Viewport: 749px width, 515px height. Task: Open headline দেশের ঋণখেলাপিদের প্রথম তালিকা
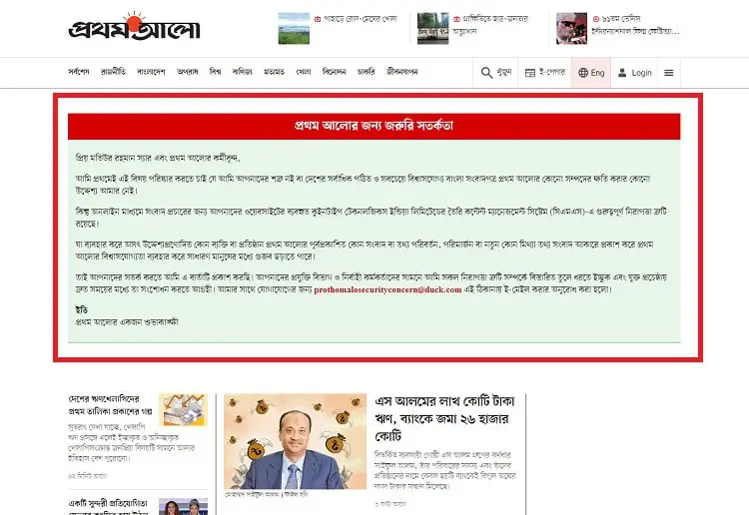tap(110, 405)
